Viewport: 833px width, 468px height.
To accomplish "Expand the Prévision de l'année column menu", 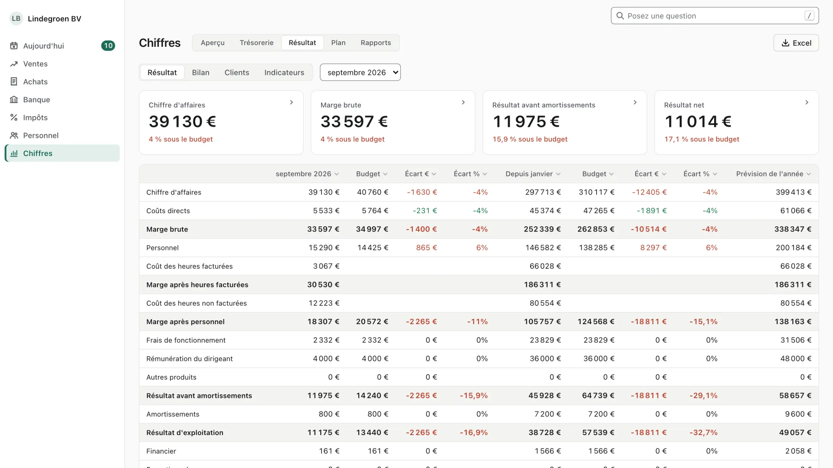I will pos(809,174).
